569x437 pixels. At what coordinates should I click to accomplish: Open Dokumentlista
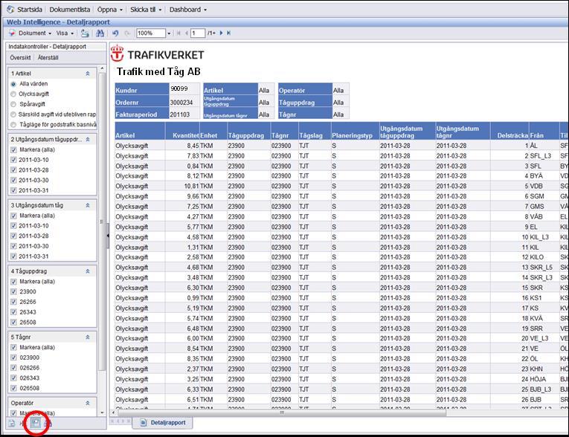pyautogui.click(x=70, y=10)
